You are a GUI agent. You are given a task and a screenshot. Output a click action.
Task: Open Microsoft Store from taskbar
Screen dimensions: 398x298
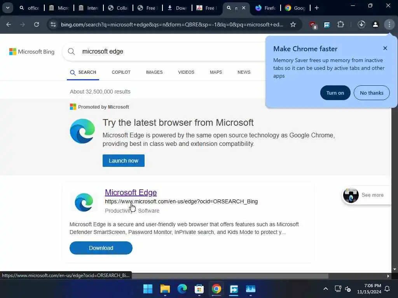pos(199,289)
